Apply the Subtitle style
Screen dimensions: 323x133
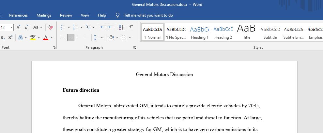[270, 32]
